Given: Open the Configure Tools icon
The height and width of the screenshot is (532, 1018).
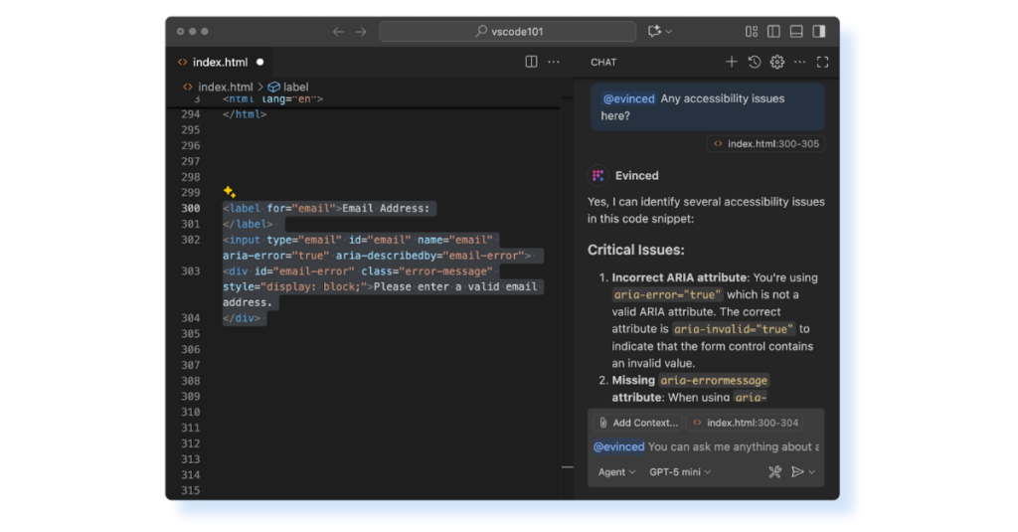Looking at the screenshot, I should (774, 472).
